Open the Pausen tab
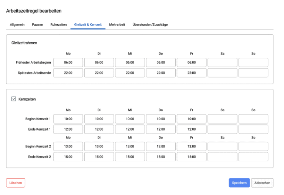 tap(37, 25)
